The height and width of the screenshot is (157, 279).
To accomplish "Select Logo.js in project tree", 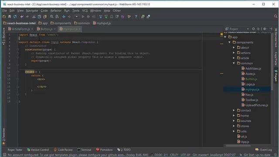I will point(248,84).
